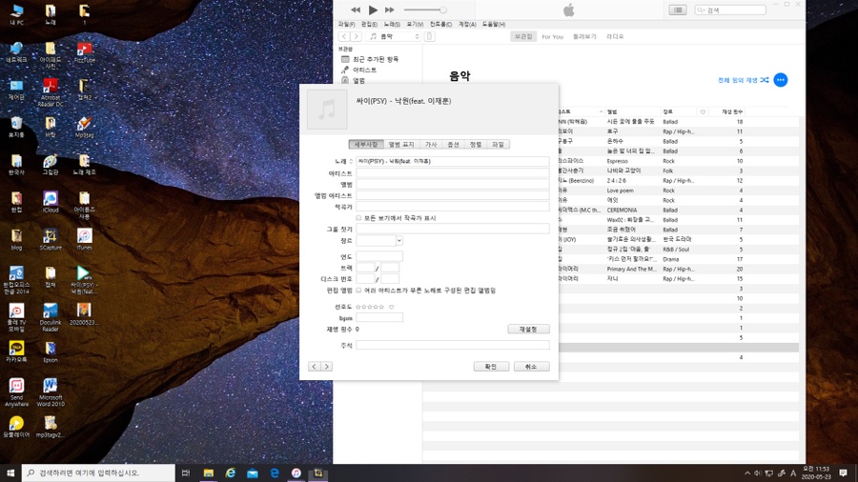
Task: Open the Acrobat Reader DC desktop icon
Action: 51,91
